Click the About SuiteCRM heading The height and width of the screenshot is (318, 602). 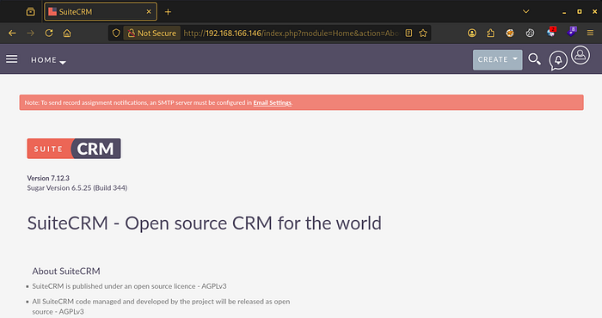pos(66,272)
